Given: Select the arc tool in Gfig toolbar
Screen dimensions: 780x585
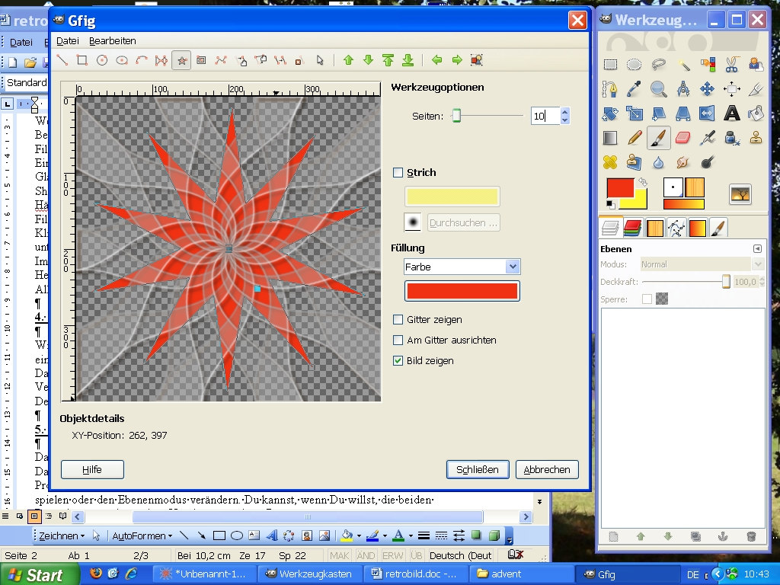Looking at the screenshot, I should point(142,61).
